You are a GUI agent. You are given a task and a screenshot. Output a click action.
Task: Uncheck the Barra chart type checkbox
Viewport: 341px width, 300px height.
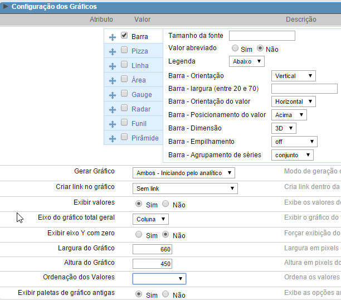124,36
